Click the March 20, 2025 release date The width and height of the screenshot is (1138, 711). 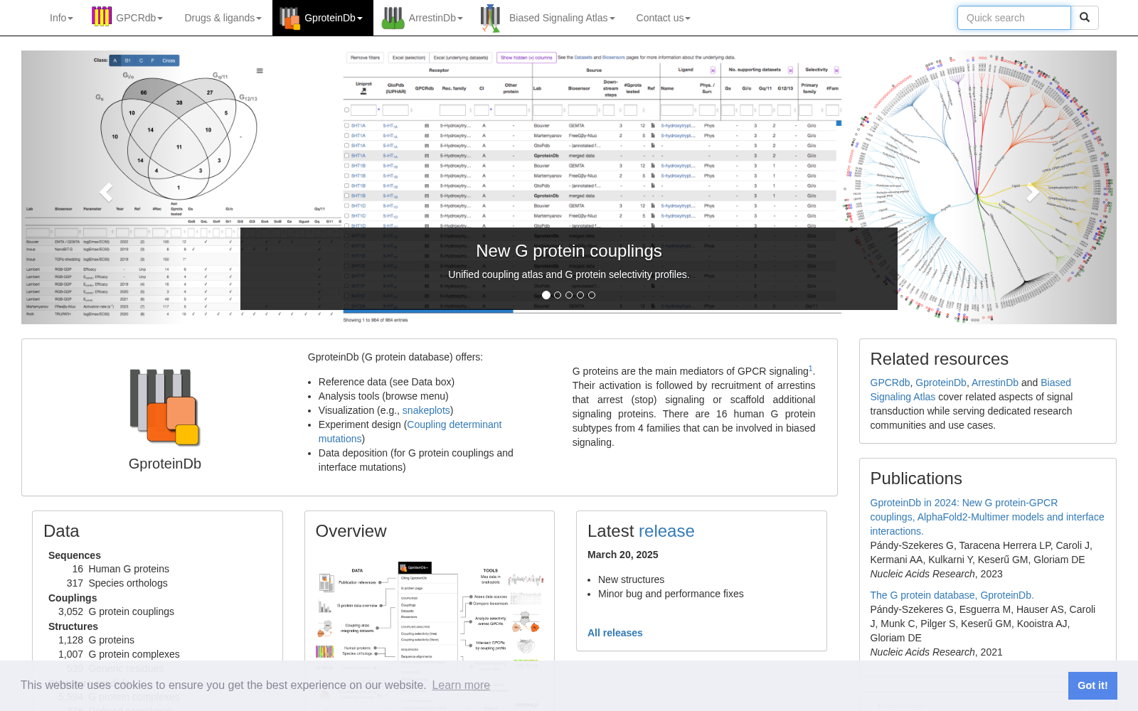pos(623,555)
